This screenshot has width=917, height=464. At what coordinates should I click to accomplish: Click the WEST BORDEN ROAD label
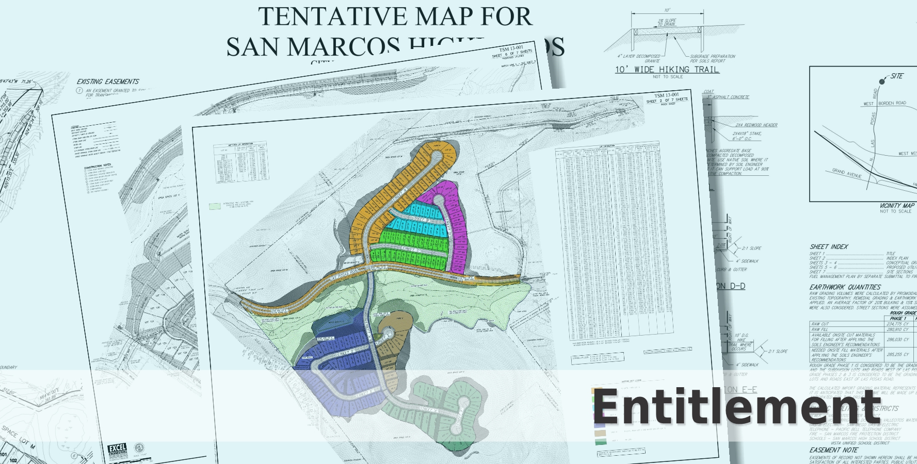(x=884, y=103)
